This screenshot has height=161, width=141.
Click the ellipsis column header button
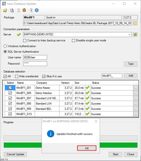pos(136,83)
